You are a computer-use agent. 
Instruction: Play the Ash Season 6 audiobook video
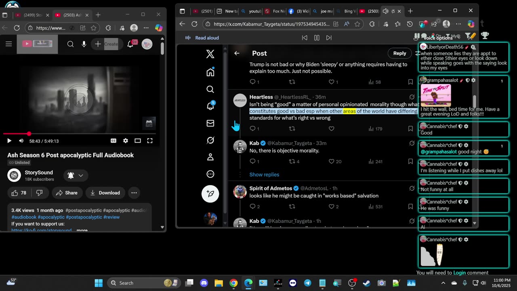click(9, 141)
